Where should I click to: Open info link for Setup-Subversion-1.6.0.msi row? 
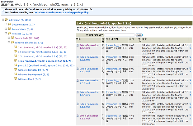(190, 47)
